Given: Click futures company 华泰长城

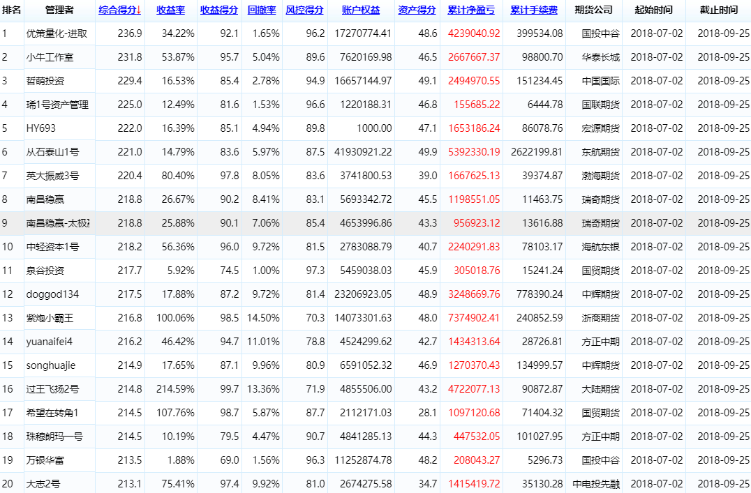Looking at the screenshot, I should click(x=601, y=57).
